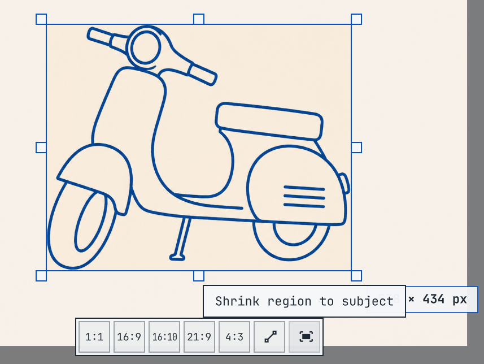Click the scooter image inside selection

point(199,148)
